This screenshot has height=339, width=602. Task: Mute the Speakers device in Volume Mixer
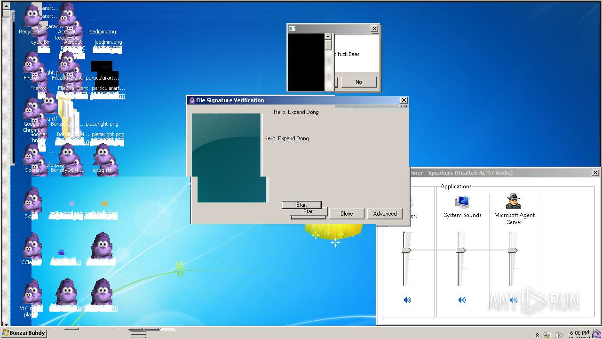407,300
